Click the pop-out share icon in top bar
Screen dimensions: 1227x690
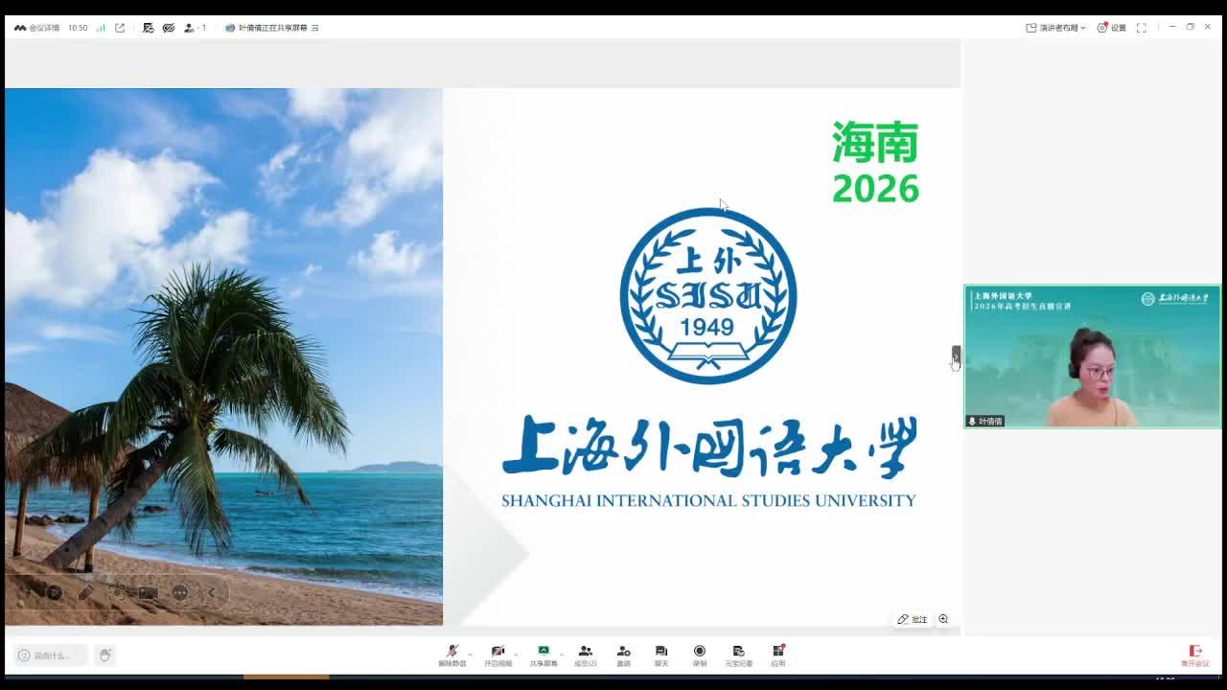pos(120,28)
